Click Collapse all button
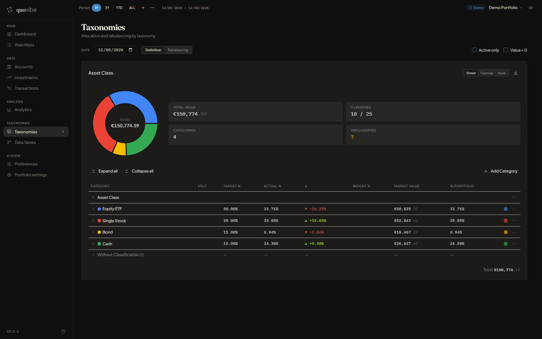 pyautogui.click(x=139, y=171)
